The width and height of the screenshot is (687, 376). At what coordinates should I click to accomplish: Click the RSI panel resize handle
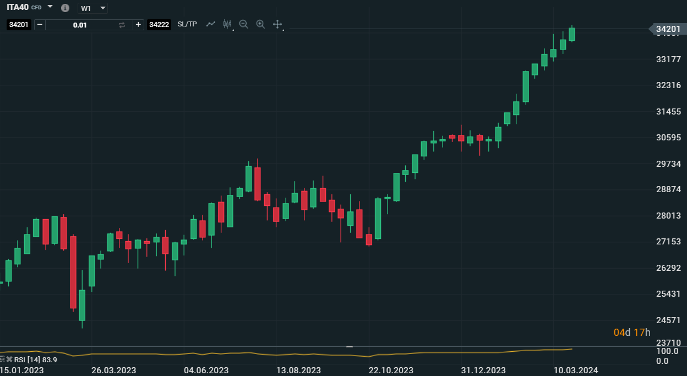pyautogui.click(x=350, y=347)
